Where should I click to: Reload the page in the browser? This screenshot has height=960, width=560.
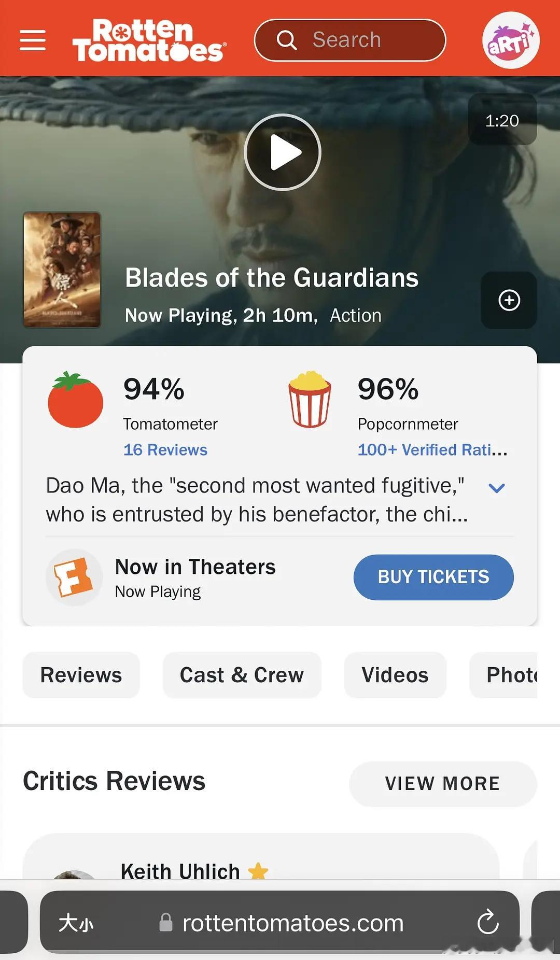click(487, 923)
